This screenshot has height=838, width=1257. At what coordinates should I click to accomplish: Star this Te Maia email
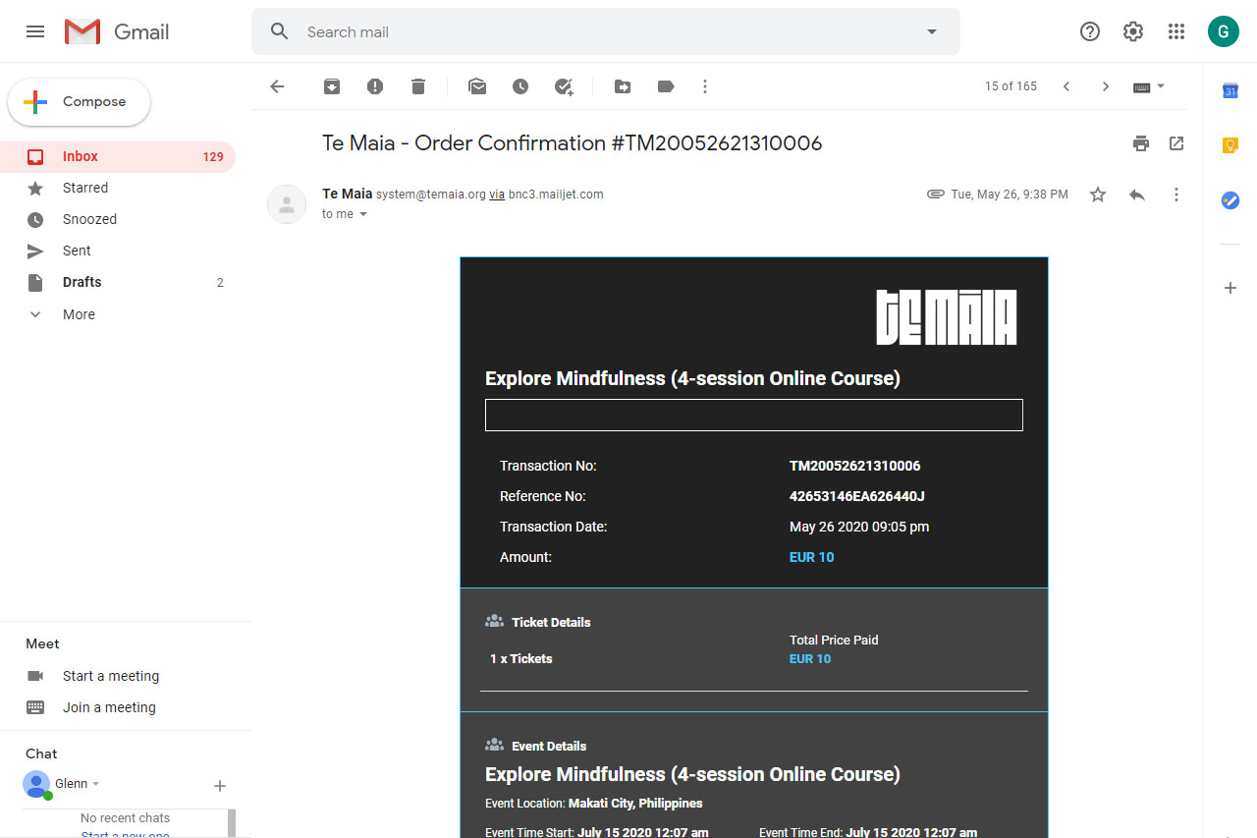point(1098,195)
